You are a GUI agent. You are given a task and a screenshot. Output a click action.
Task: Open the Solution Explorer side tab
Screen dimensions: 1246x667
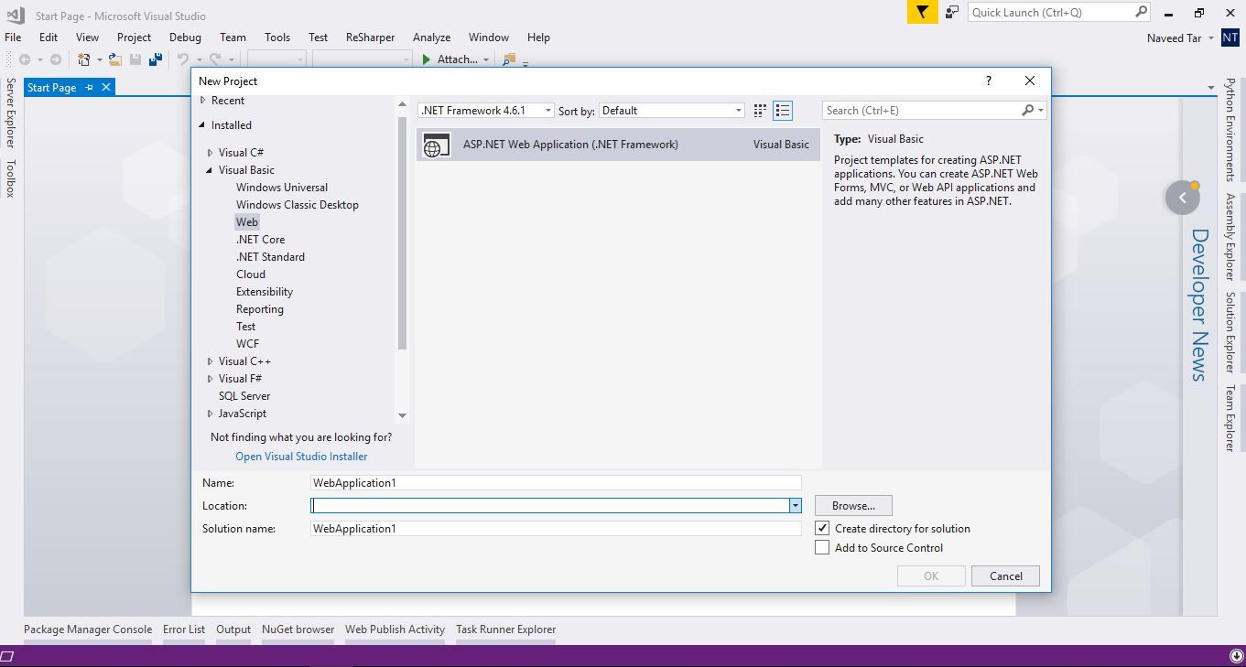(1230, 331)
